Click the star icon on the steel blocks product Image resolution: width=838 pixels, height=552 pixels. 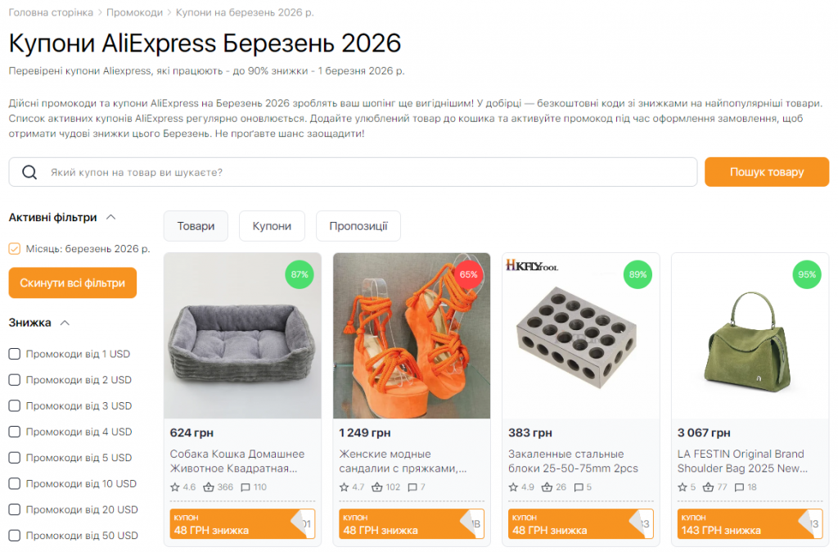pos(515,486)
